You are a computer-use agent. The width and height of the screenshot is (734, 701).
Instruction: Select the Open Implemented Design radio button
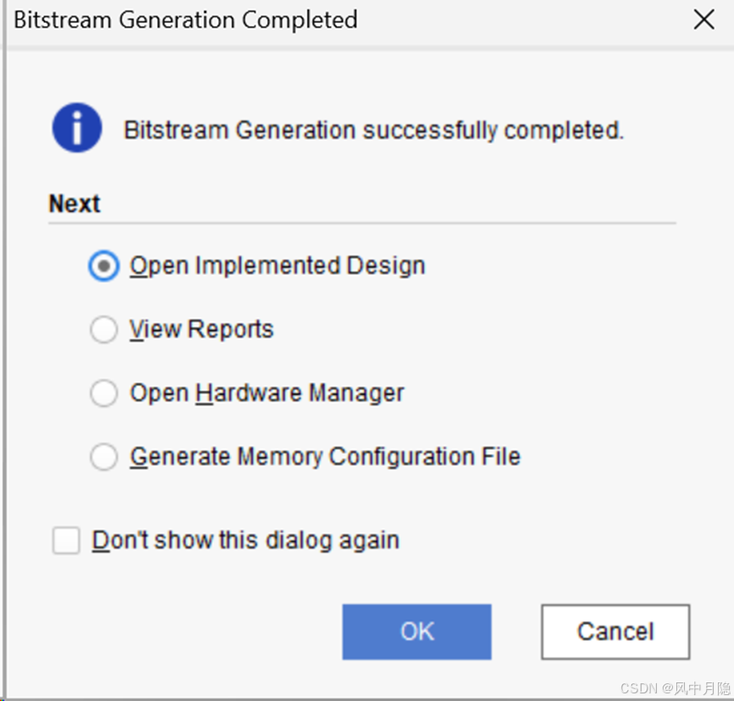coord(104,266)
